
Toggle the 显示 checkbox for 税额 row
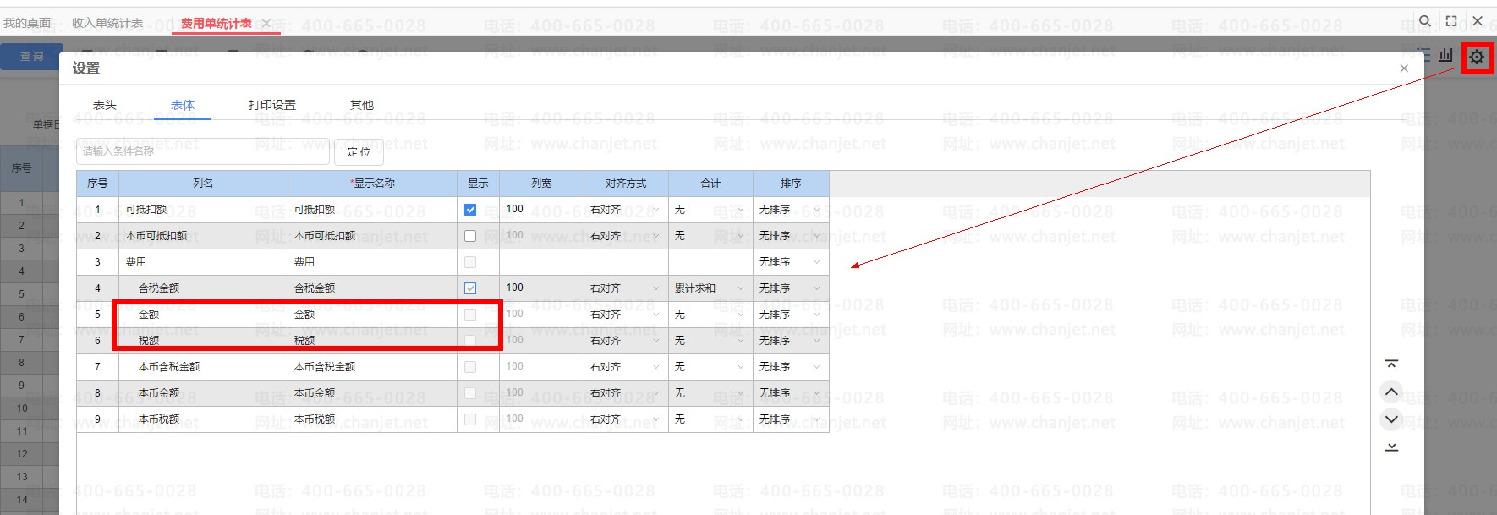coord(470,341)
